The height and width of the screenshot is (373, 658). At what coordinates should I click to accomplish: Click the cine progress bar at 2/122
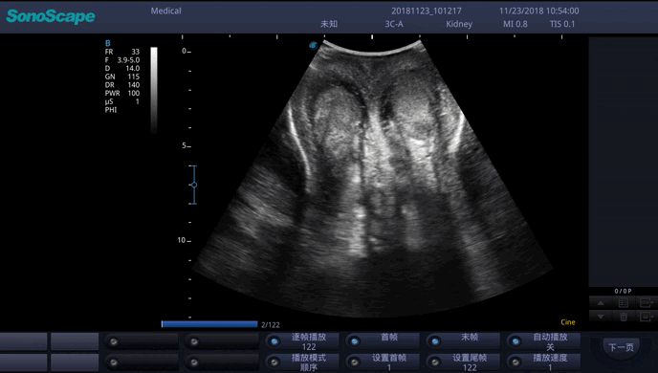[209, 324]
